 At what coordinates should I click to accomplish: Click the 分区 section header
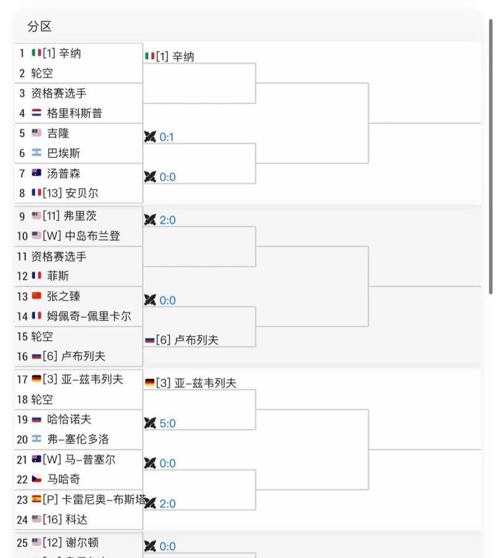(40, 26)
